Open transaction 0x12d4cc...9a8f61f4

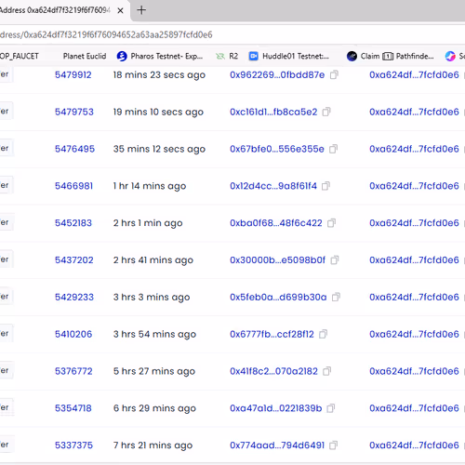click(273, 186)
